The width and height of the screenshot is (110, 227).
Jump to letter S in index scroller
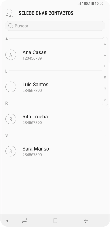(x=105, y=89)
